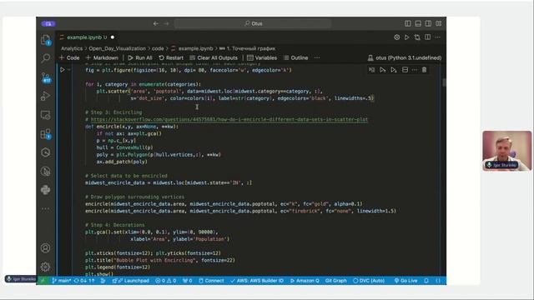Click the notebook vertical scrollbar
This screenshot has width=534, height=300.
pyautogui.click(x=444, y=82)
